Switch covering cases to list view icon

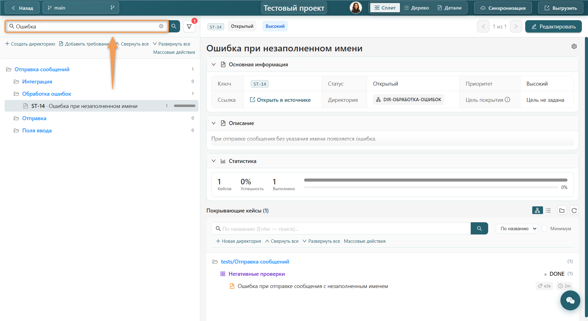click(548, 210)
